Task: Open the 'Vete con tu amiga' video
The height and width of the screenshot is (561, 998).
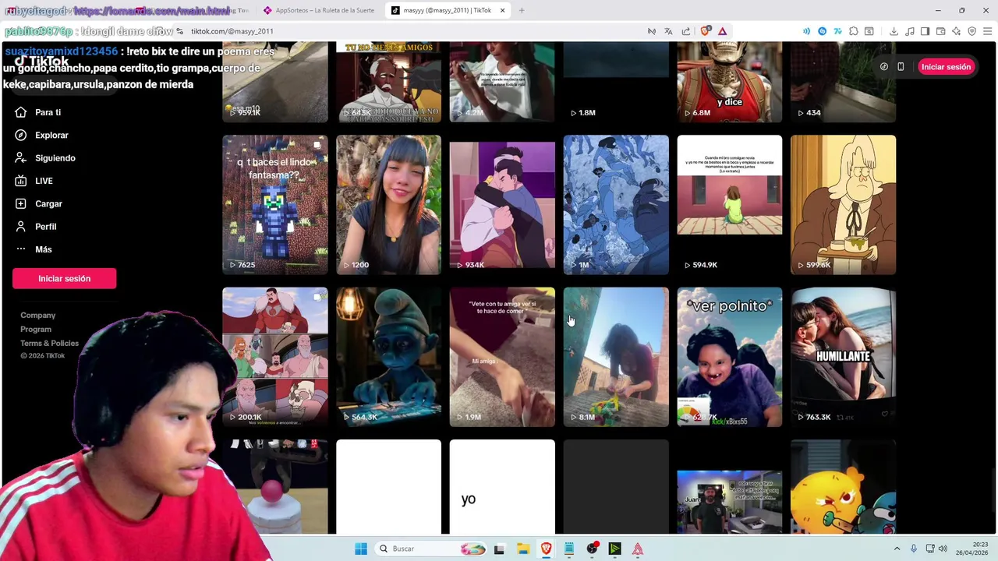Action: coord(502,357)
